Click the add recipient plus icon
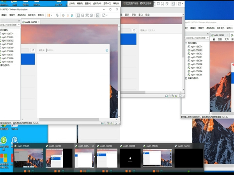The height and width of the screenshot is (175, 234). tap(107, 51)
